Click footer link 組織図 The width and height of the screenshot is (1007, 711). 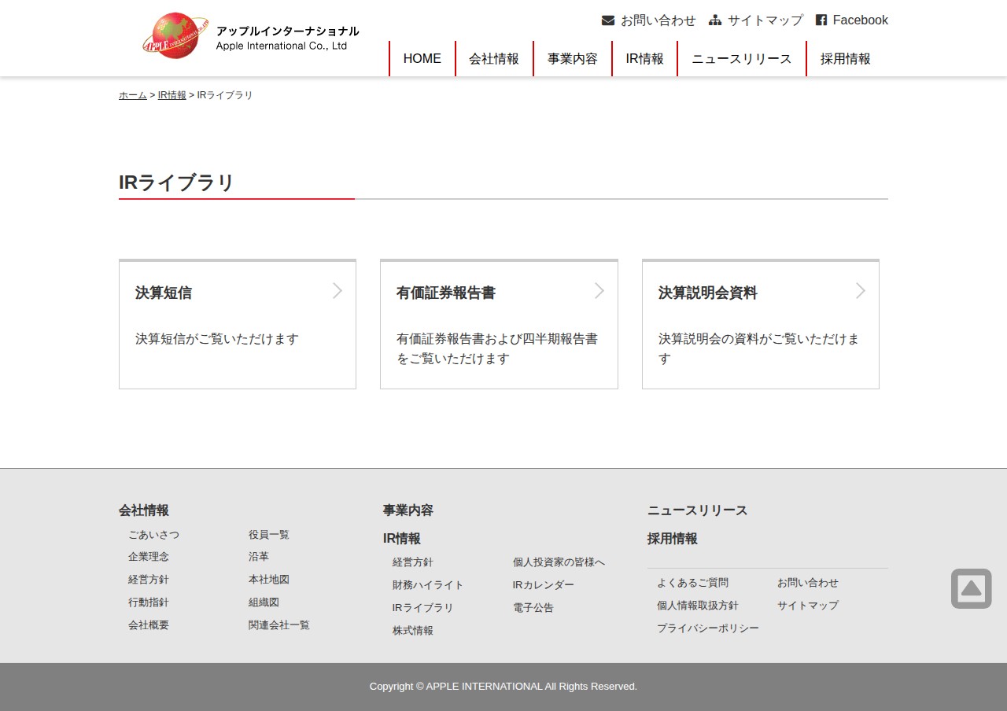[x=264, y=602]
